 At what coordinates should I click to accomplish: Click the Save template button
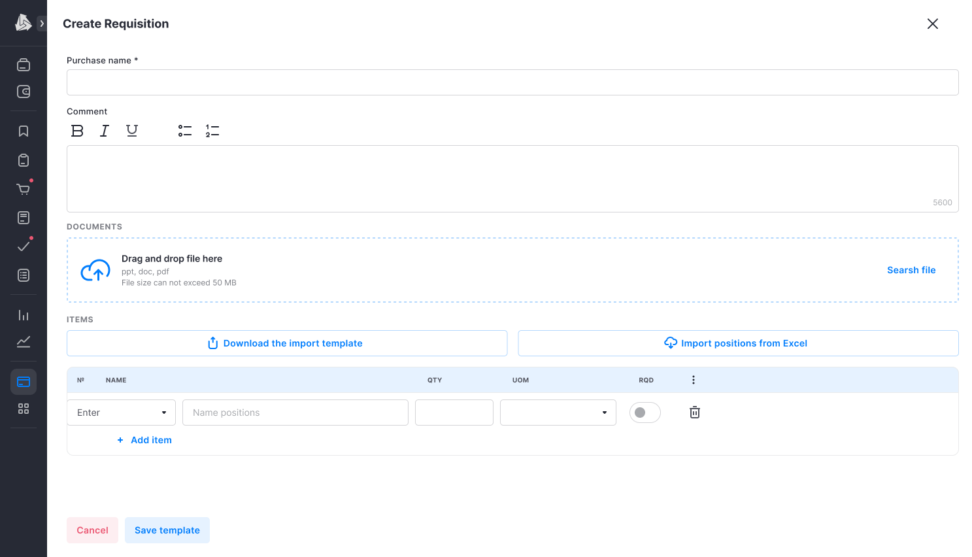(167, 530)
